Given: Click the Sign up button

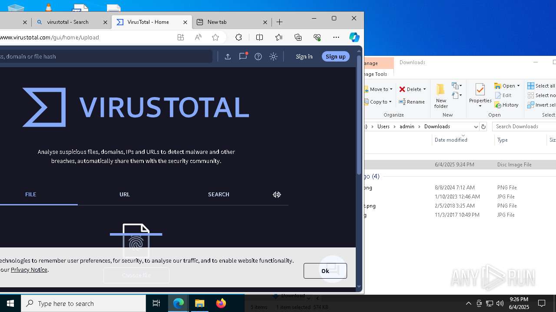Looking at the screenshot, I should [x=335, y=56].
